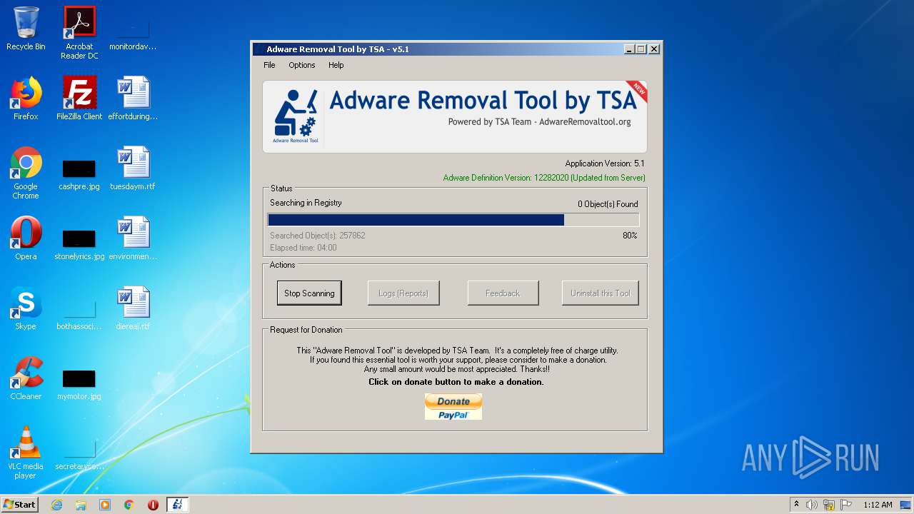
Task: Select tuesdaym.rtf document on desktop
Action: point(133,168)
